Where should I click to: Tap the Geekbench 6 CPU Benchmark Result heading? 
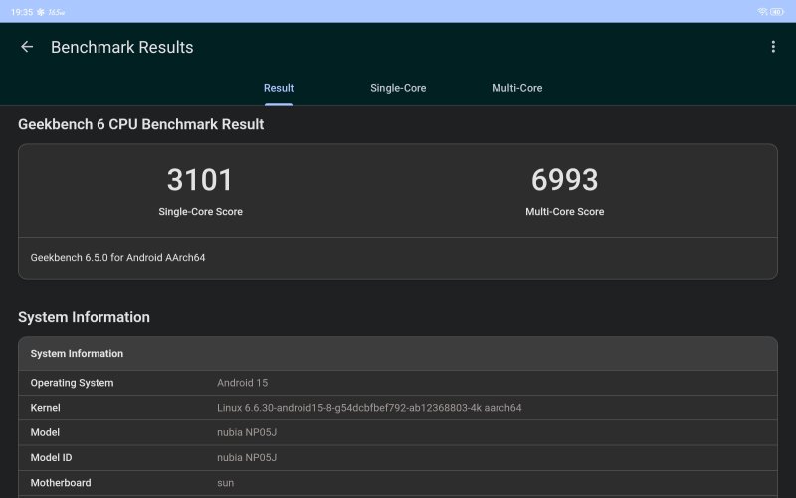(x=140, y=125)
